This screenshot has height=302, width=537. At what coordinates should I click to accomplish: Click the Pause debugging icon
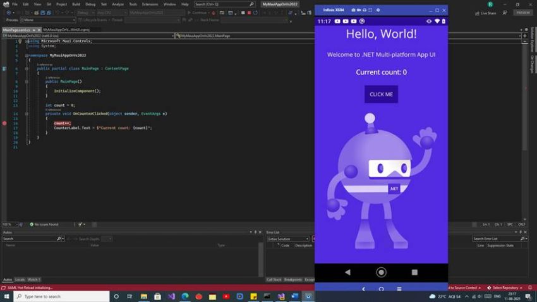[x=243, y=13]
